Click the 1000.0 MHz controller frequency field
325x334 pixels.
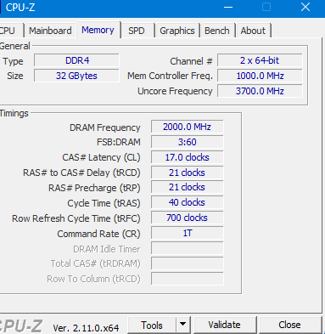pyautogui.click(x=260, y=76)
